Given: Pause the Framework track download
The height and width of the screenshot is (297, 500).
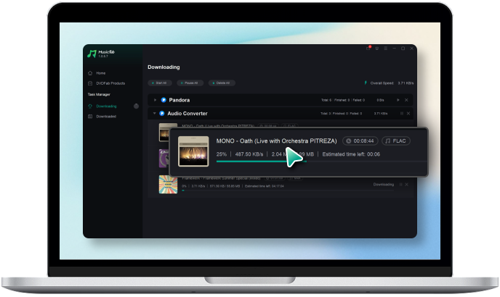Looking at the screenshot, I should tap(401, 185).
